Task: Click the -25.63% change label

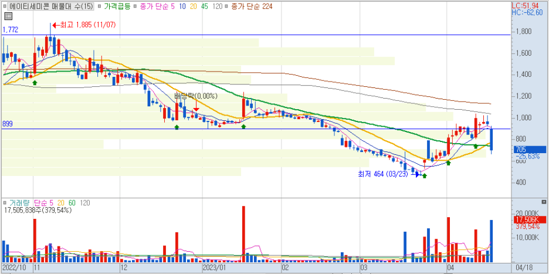Action: [x=527, y=156]
